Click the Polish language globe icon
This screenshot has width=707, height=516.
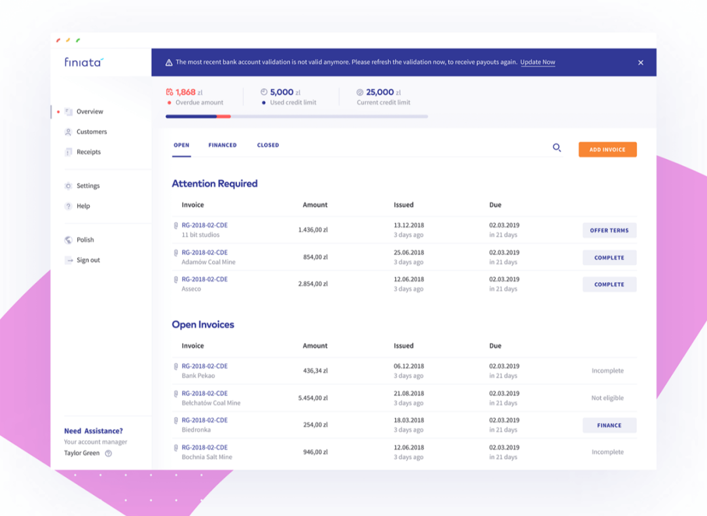68,240
